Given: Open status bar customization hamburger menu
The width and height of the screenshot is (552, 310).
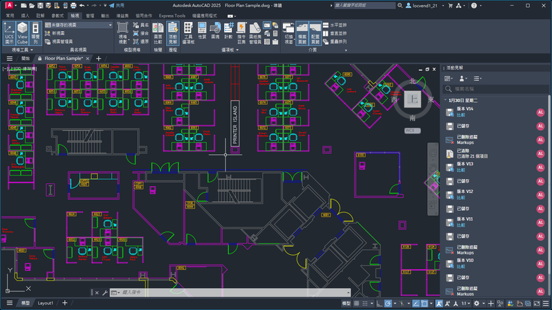Looking at the screenshot, I should click(546, 303).
